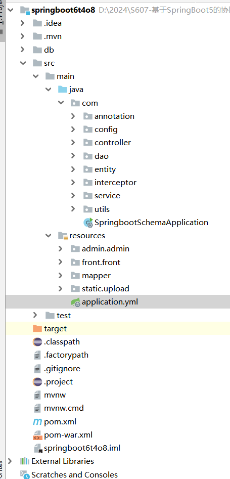Expand the .idea folder chevron
The height and width of the screenshot is (479, 230).
tap(22, 23)
